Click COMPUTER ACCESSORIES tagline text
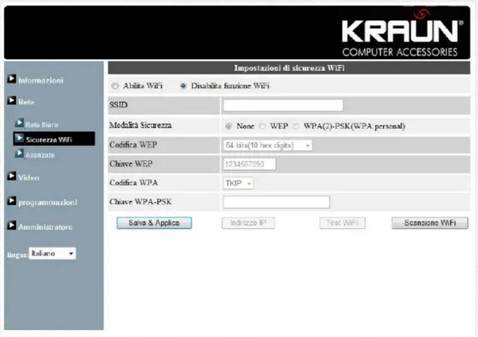This screenshot has height=337, width=478. 400,52
